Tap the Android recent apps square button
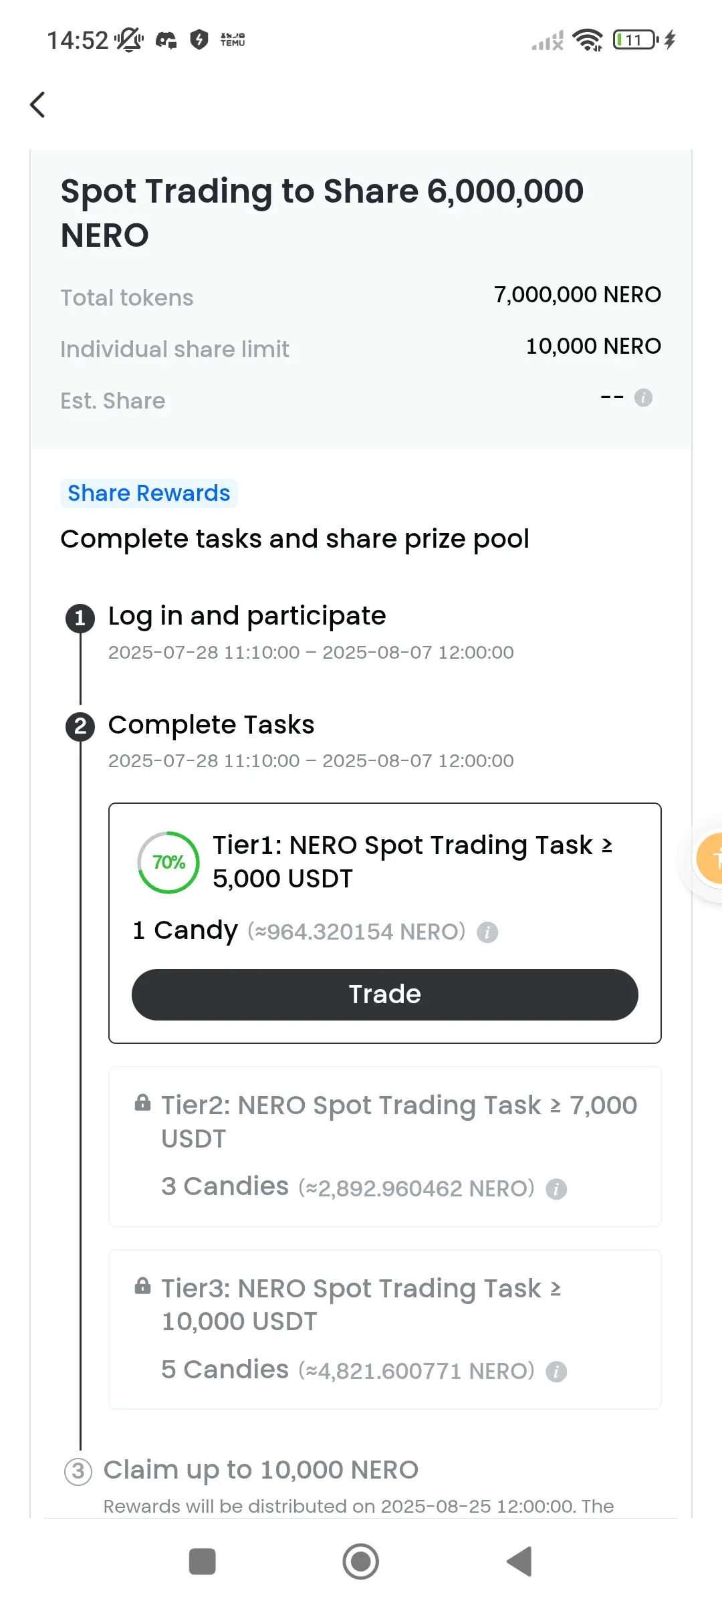The height and width of the screenshot is (1605, 722). [203, 1562]
